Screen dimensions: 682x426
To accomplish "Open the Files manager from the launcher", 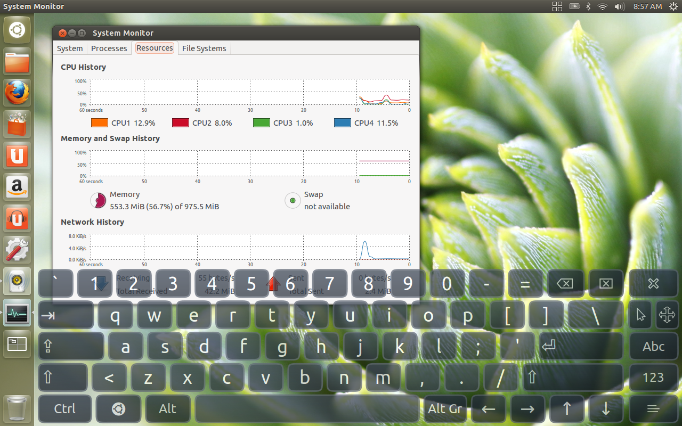I will [x=17, y=62].
